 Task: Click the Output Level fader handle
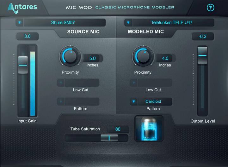202,55
